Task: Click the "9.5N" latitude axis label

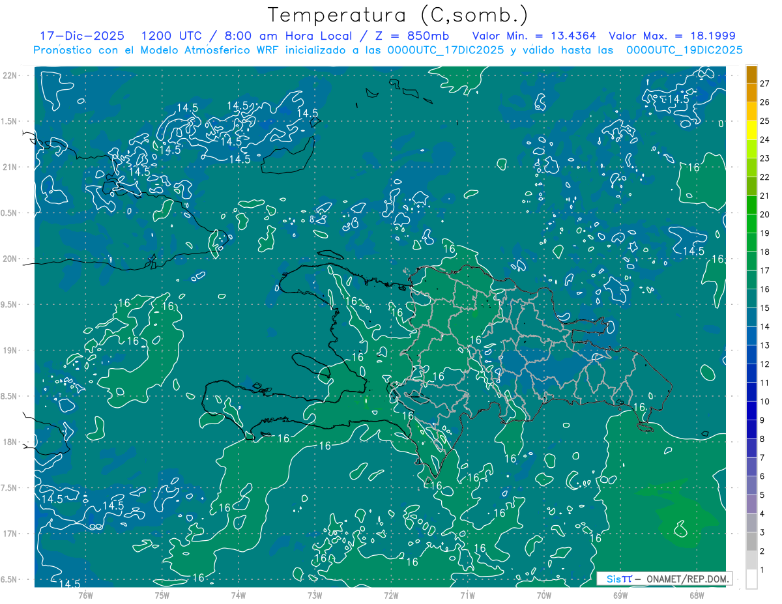Action: point(10,304)
